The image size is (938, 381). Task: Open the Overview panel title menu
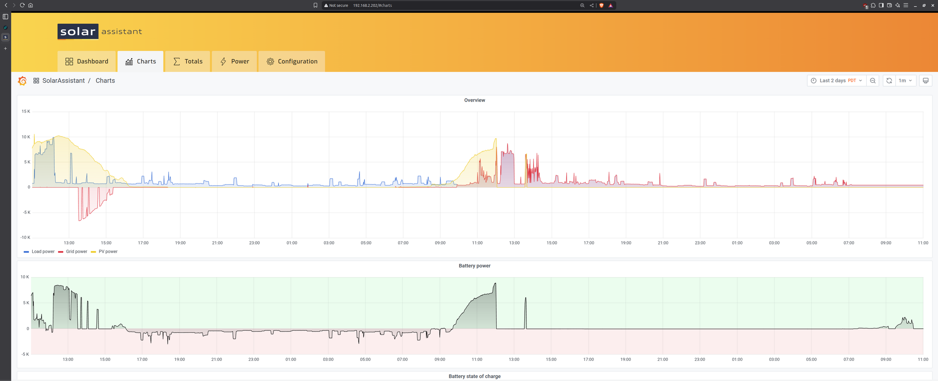point(474,100)
